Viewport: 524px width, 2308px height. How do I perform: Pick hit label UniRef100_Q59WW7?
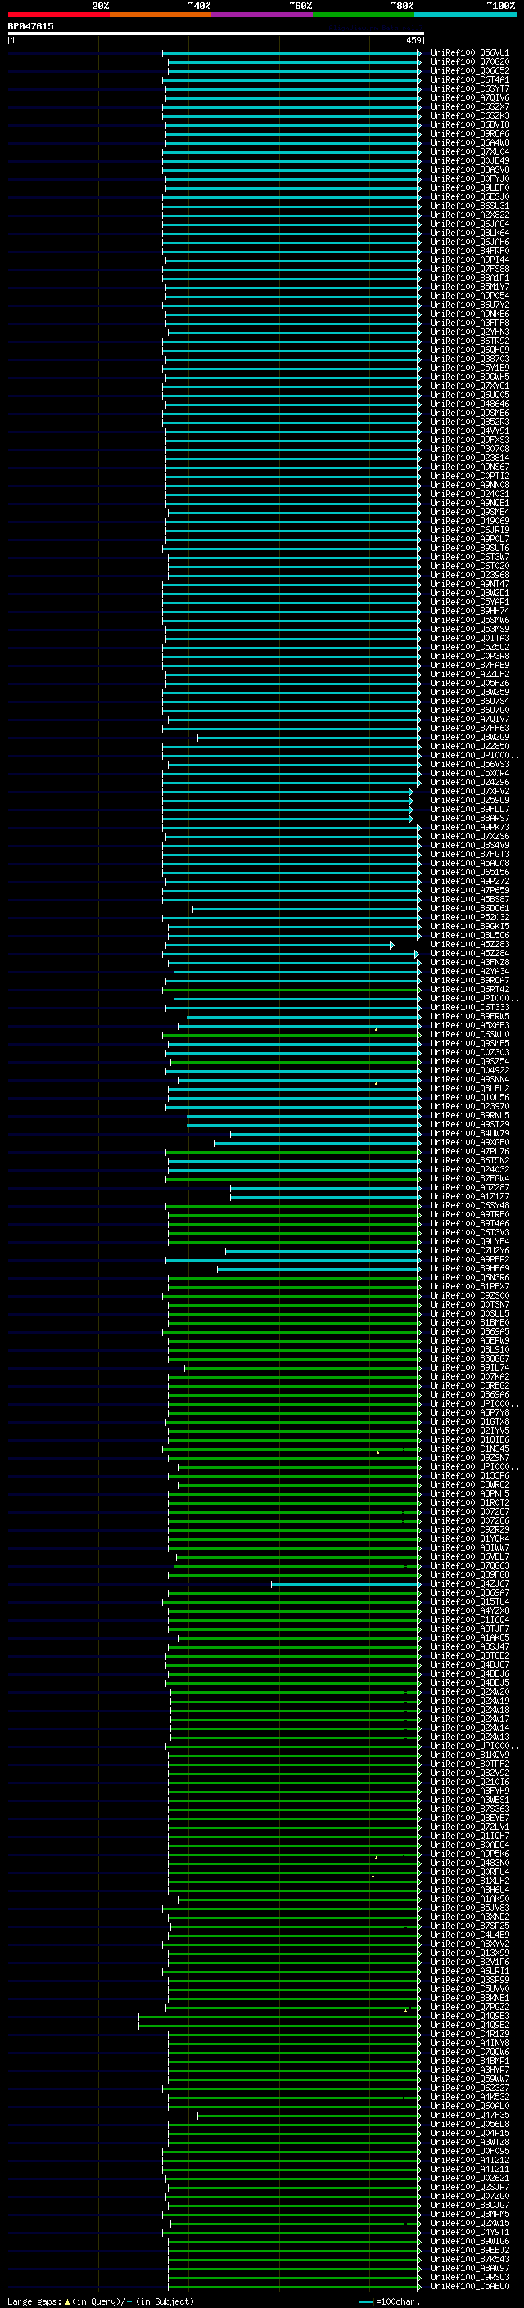469,2079
